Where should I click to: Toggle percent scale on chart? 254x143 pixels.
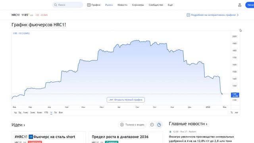(x=232, y=112)
